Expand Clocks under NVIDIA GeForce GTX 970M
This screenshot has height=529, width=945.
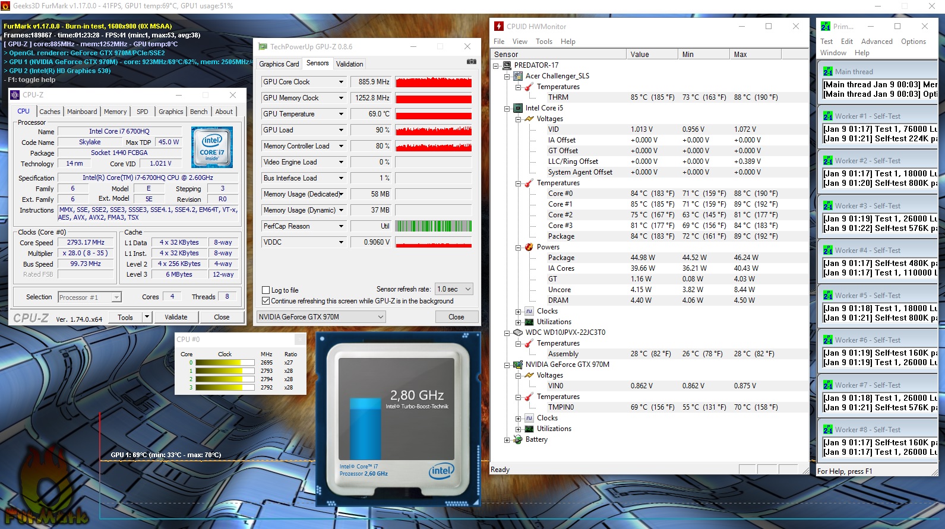click(x=518, y=418)
